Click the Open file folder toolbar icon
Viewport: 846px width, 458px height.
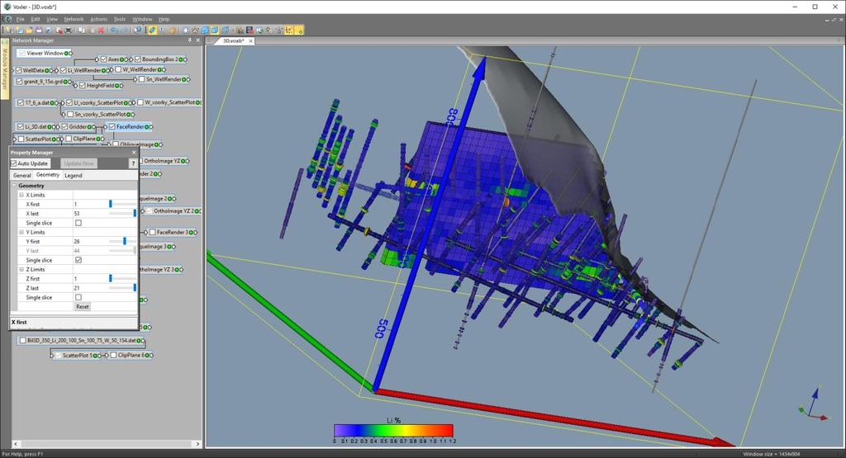tap(29, 31)
